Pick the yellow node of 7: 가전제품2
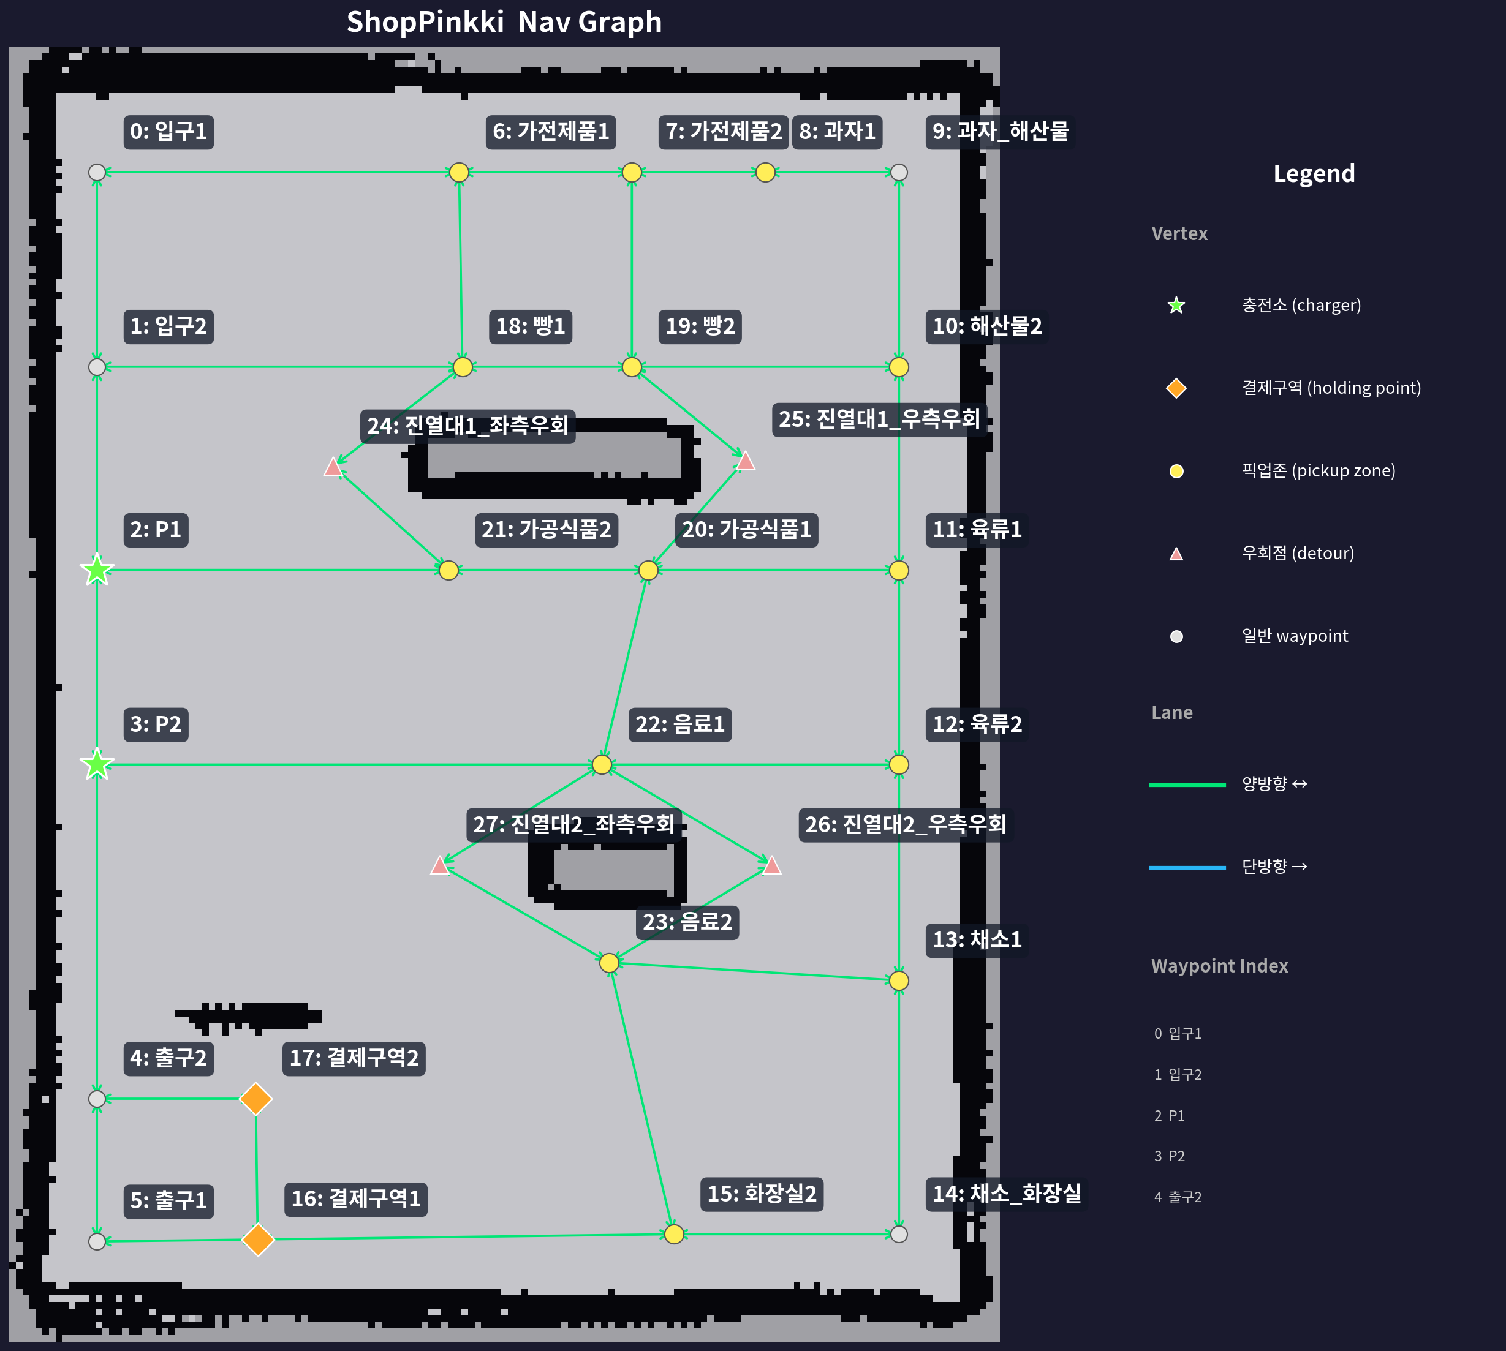Viewport: 1506px width, 1351px height. point(632,172)
